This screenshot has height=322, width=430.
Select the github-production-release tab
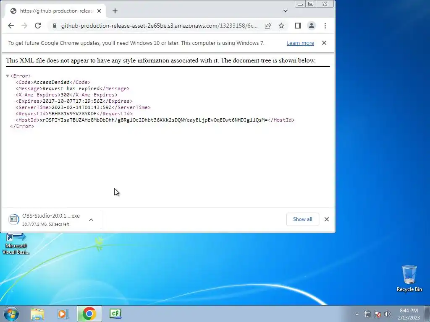[x=56, y=11]
